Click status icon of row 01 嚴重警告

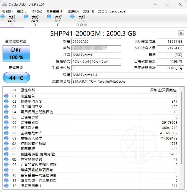point(6,96)
